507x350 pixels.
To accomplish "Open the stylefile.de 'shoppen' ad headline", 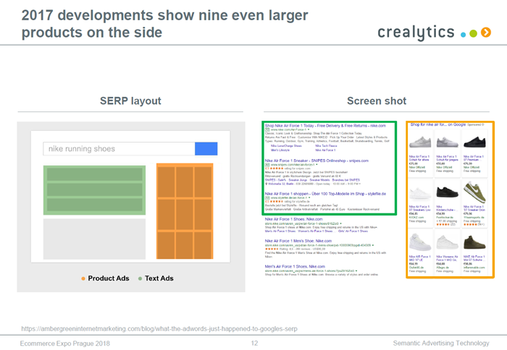I will [325, 194].
